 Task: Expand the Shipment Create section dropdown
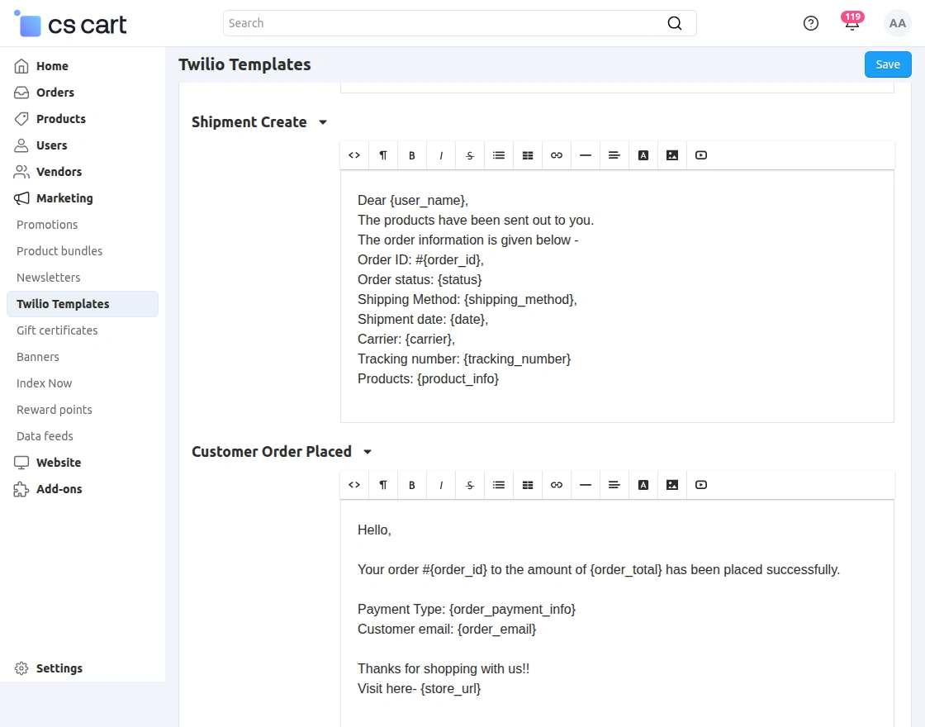(x=322, y=121)
